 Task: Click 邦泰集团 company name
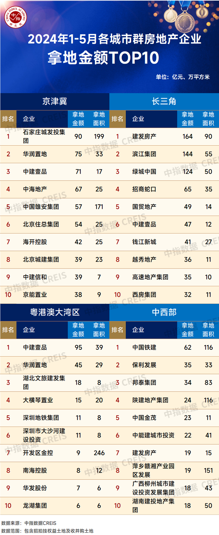[x=144, y=382]
